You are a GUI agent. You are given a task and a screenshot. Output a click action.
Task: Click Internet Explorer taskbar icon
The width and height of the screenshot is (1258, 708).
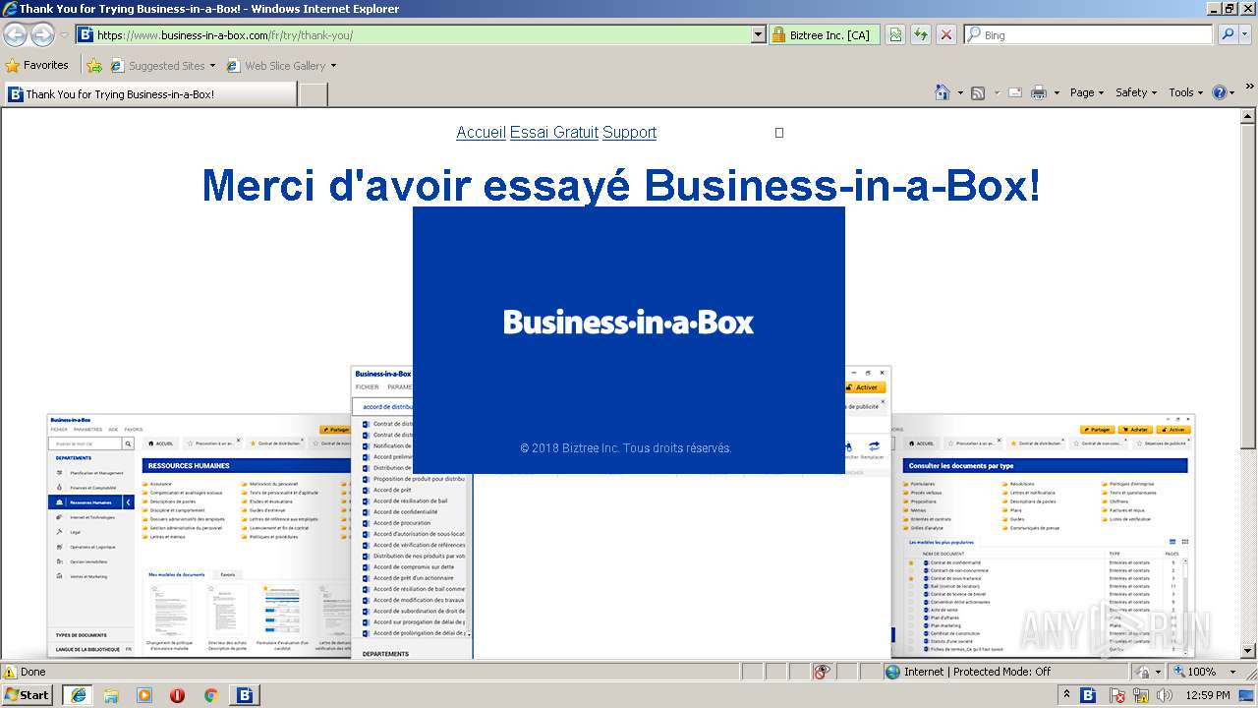coord(78,695)
